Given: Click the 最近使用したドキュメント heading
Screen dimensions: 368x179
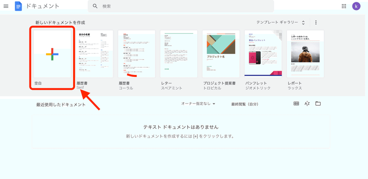Looking at the screenshot, I should pos(61,105).
